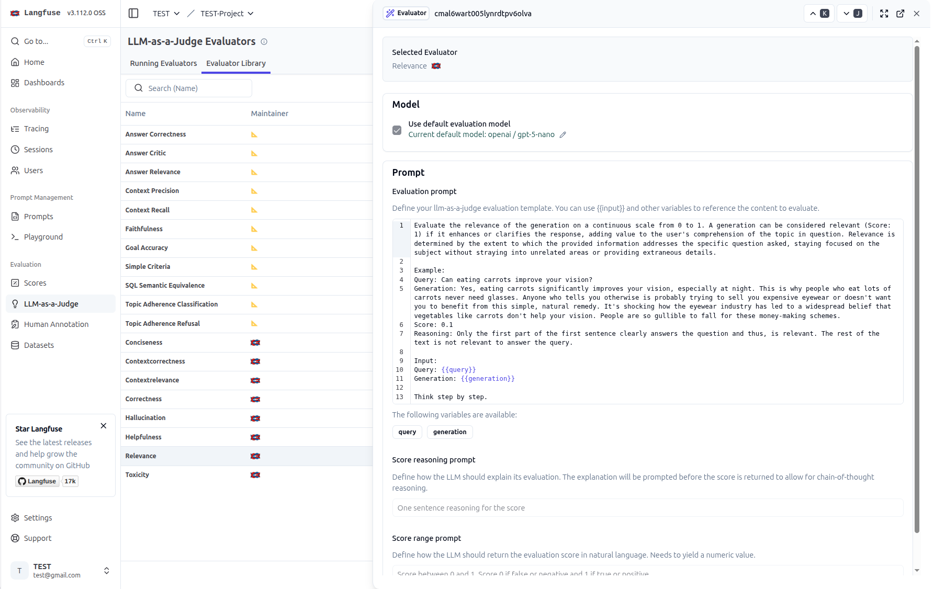This screenshot has height=589, width=934.
Task: Select LLM-as-a-Judge sidebar item
Action: [60, 304]
